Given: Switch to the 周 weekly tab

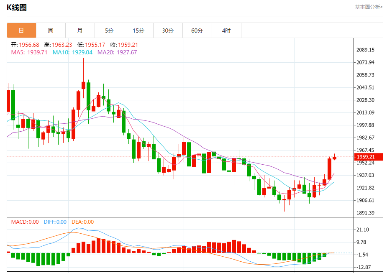Looking at the screenshot, I should coord(51,31).
